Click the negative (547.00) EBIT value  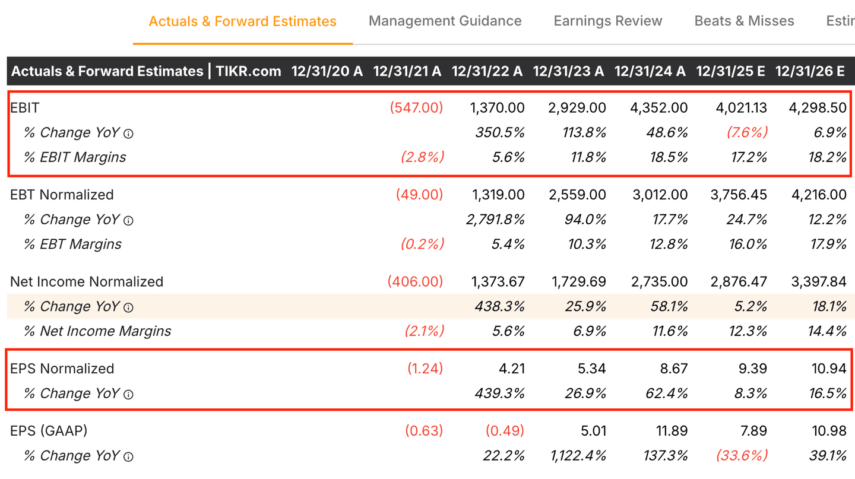[x=416, y=108]
